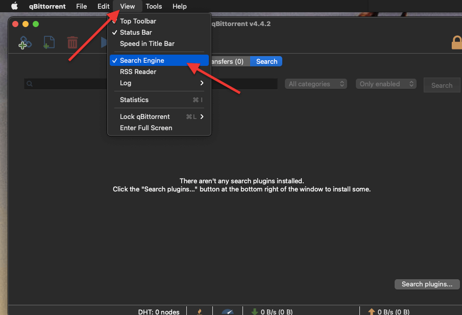
Task: Open the qBittorrent application menu
Action: [x=47, y=6]
